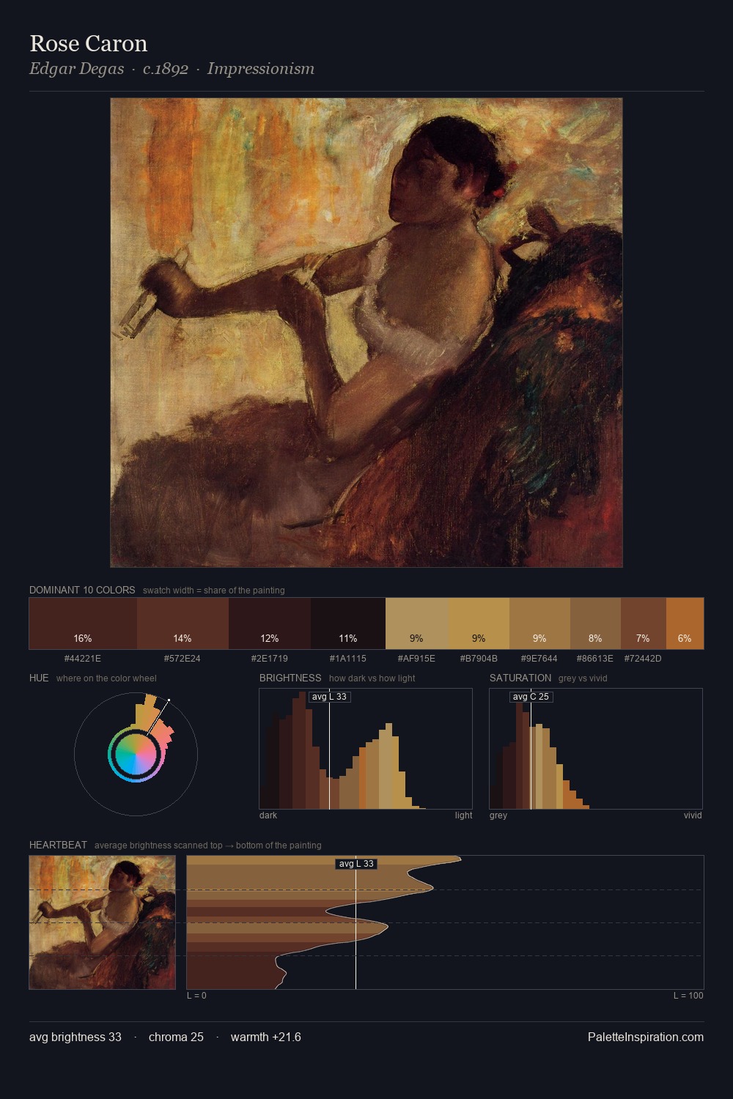
Task: Choose the swatch above #86613E showing 8%
Action: 595,623
